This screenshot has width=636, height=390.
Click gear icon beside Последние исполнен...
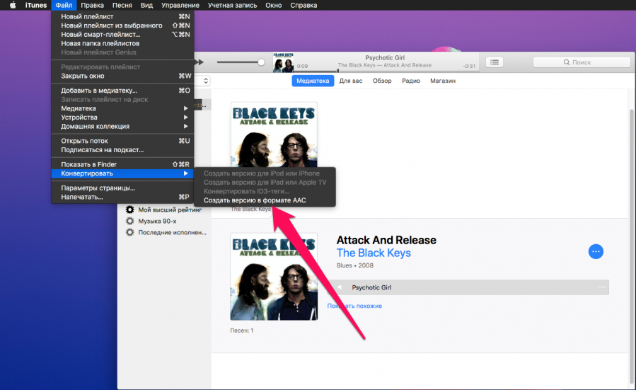point(129,233)
